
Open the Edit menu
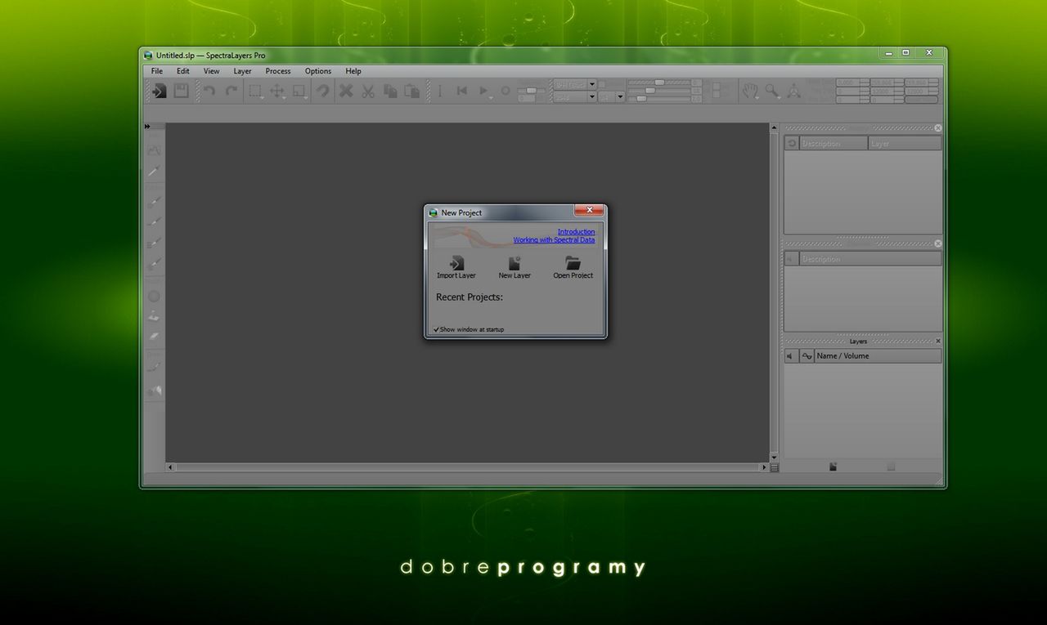[x=183, y=71]
